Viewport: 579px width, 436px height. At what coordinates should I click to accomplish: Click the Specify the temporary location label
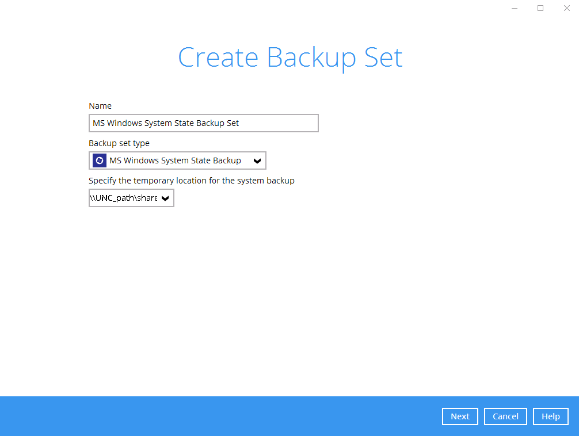click(x=191, y=181)
